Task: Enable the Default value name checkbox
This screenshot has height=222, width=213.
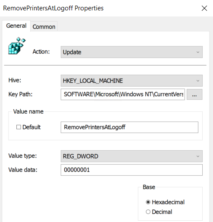Action: [19, 127]
